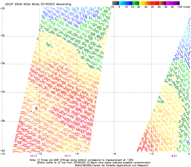This screenshot has height=167, width=191.
Task: Click the yellow 20-25 knots legend segment
Action: click(142, 3)
